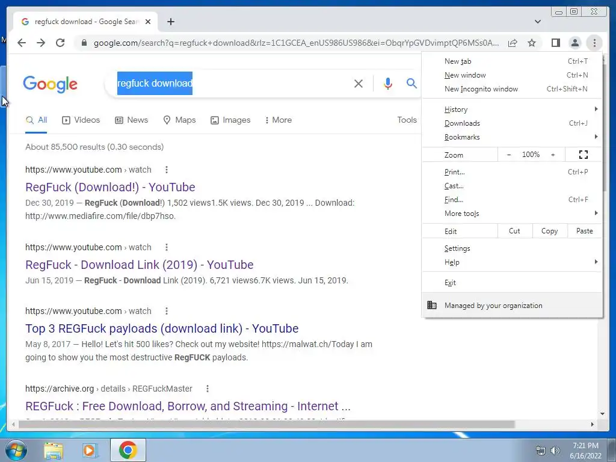
Task: Open Windows Explorer from taskbar
Action: pyautogui.click(x=54, y=451)
